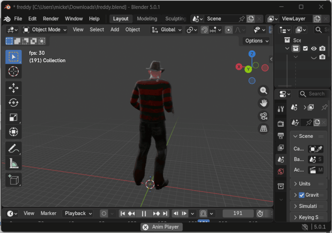Select the Transform tool

click(13, 132)
